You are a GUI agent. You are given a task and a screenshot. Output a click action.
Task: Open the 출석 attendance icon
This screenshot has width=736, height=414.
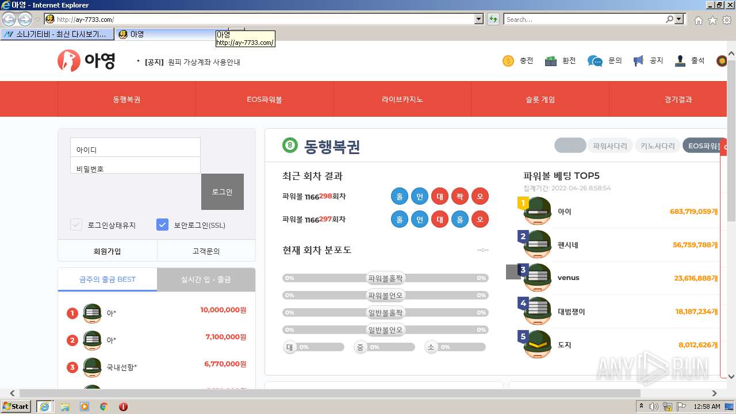680,61
